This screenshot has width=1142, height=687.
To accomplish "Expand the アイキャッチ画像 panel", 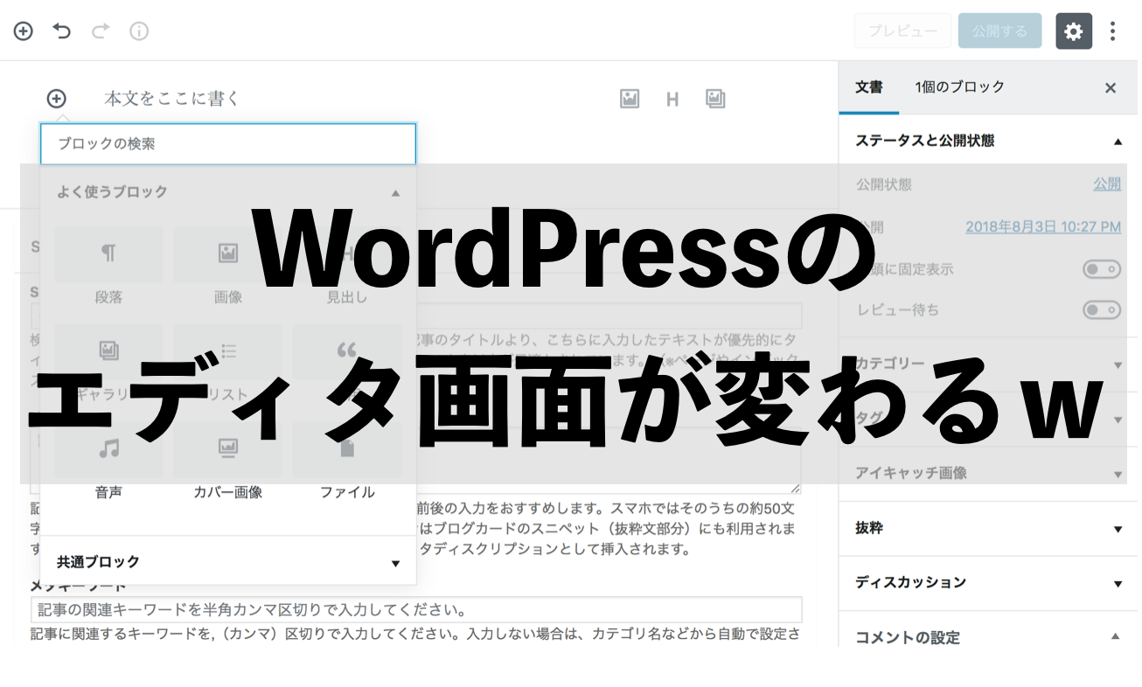I will point(988,473).
